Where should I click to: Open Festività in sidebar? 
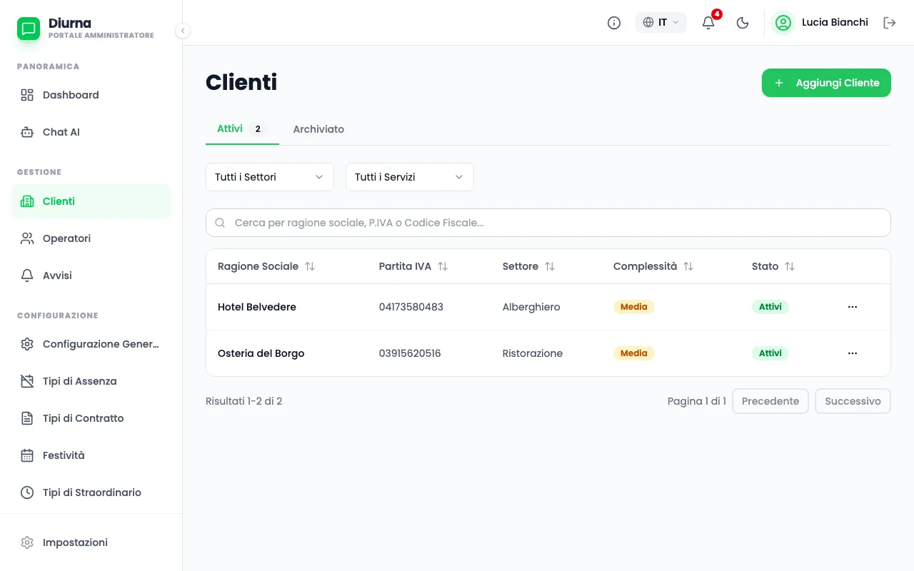tap(91, 455)
